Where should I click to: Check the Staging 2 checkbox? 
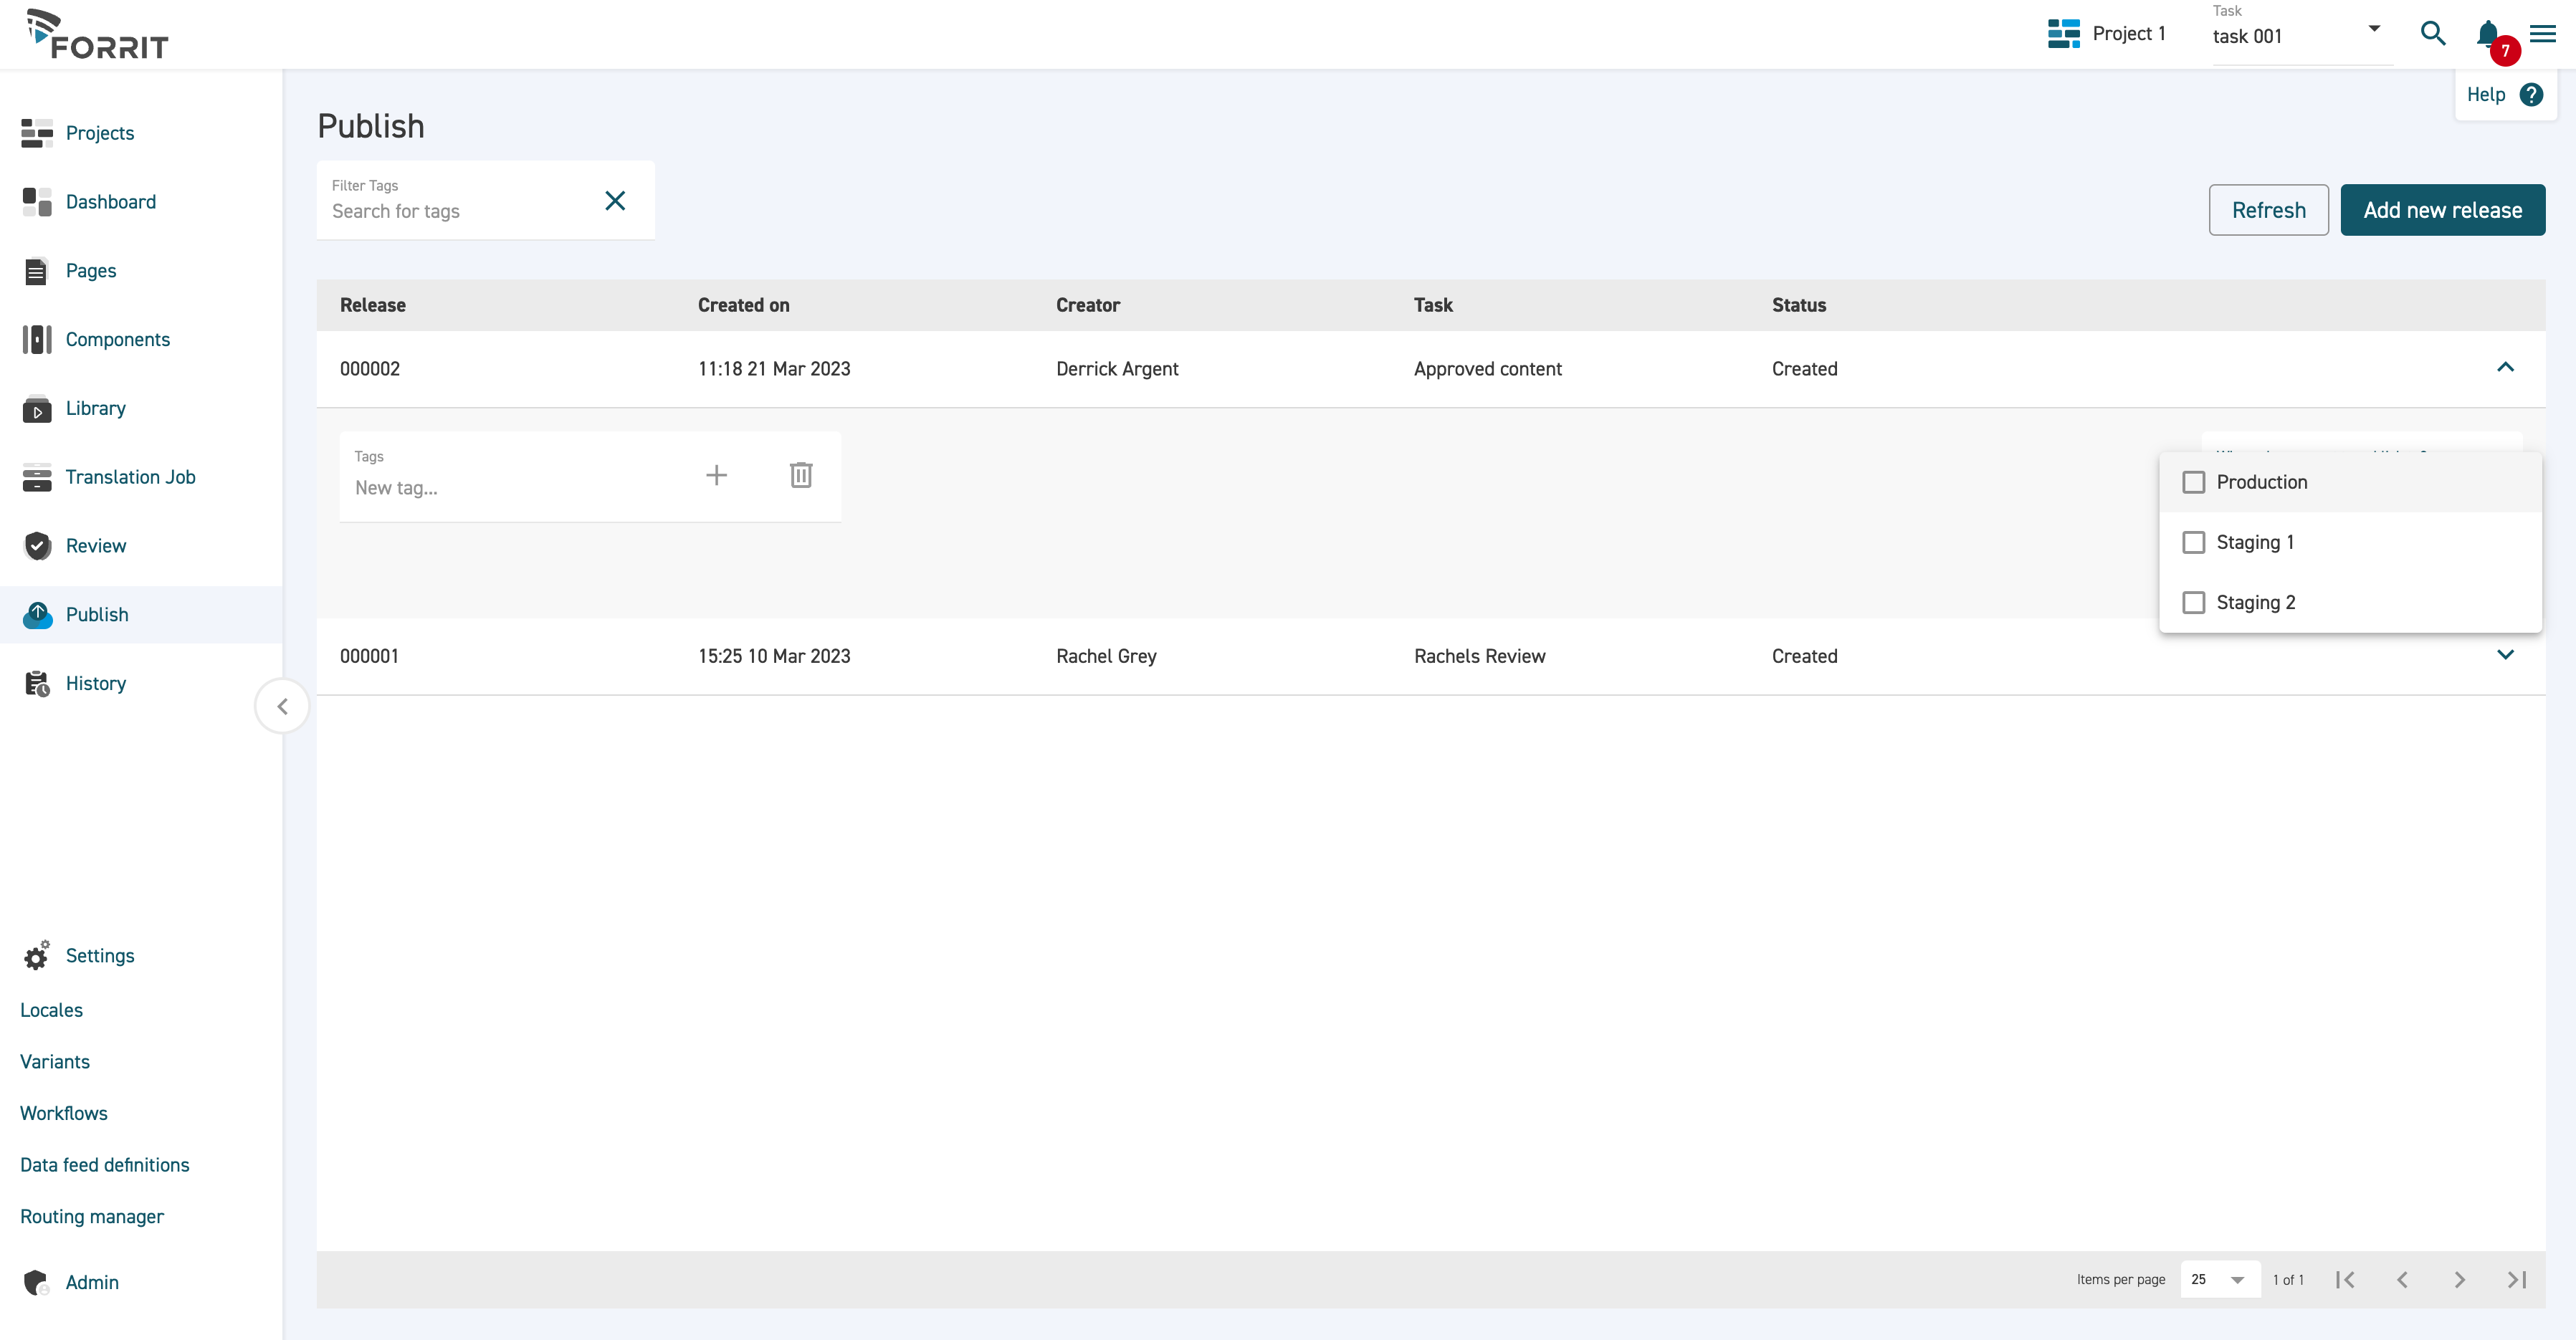pyautogui.click(x=2193, y=603)
